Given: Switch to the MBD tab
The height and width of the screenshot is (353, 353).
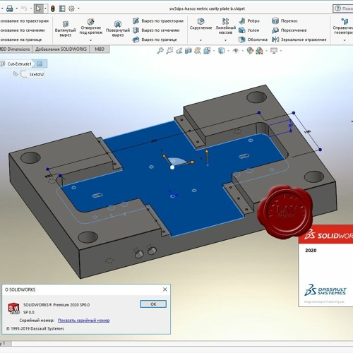Looking at the screenshot, I should [x=100, y=49].
